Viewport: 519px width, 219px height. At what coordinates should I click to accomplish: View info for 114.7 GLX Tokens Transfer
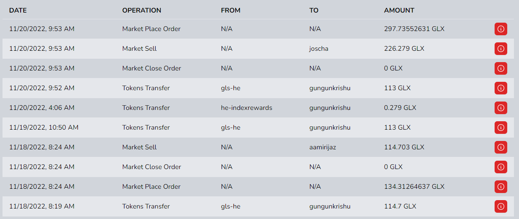pyautogui.click(x=500, y=206)
